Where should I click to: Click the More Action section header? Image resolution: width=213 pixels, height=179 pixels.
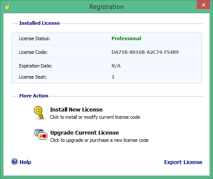point(34,96)
